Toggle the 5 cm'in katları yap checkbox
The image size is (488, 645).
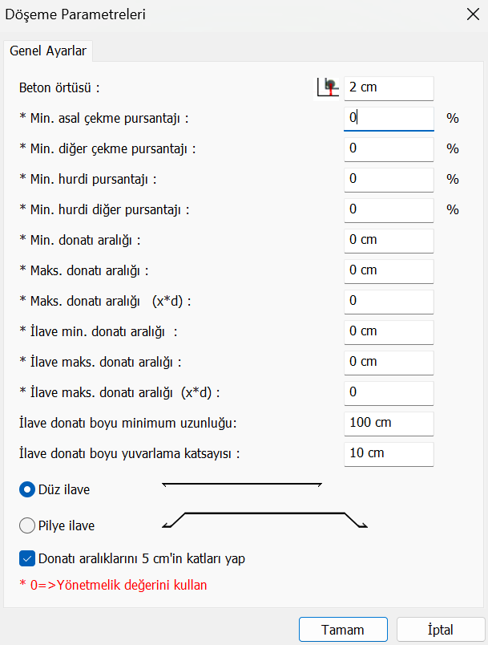point(27,557)
